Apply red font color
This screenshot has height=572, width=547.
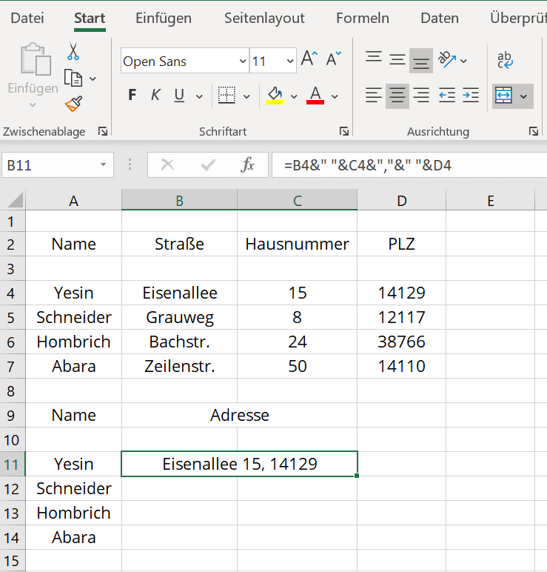coord(315,96)
